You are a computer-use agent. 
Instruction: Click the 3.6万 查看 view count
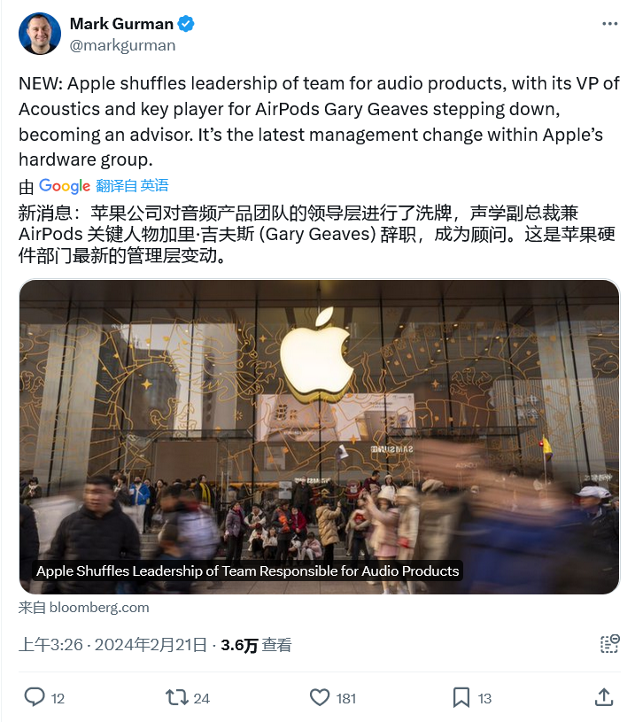[x=256, y=645]
